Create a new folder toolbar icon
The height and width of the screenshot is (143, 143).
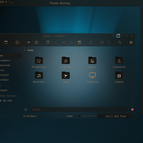click(x=48, y=43)
